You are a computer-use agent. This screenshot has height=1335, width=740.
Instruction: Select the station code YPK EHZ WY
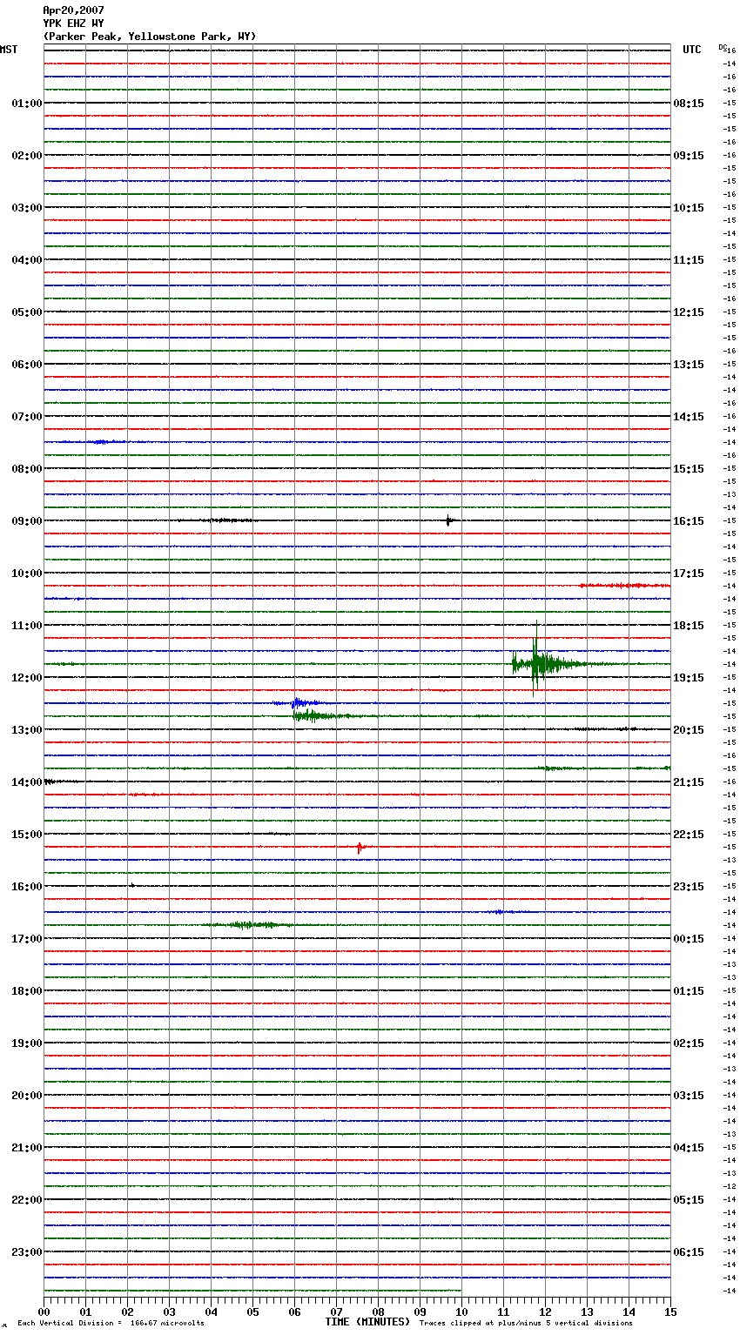pyautogui.click(x=73, y=23)
